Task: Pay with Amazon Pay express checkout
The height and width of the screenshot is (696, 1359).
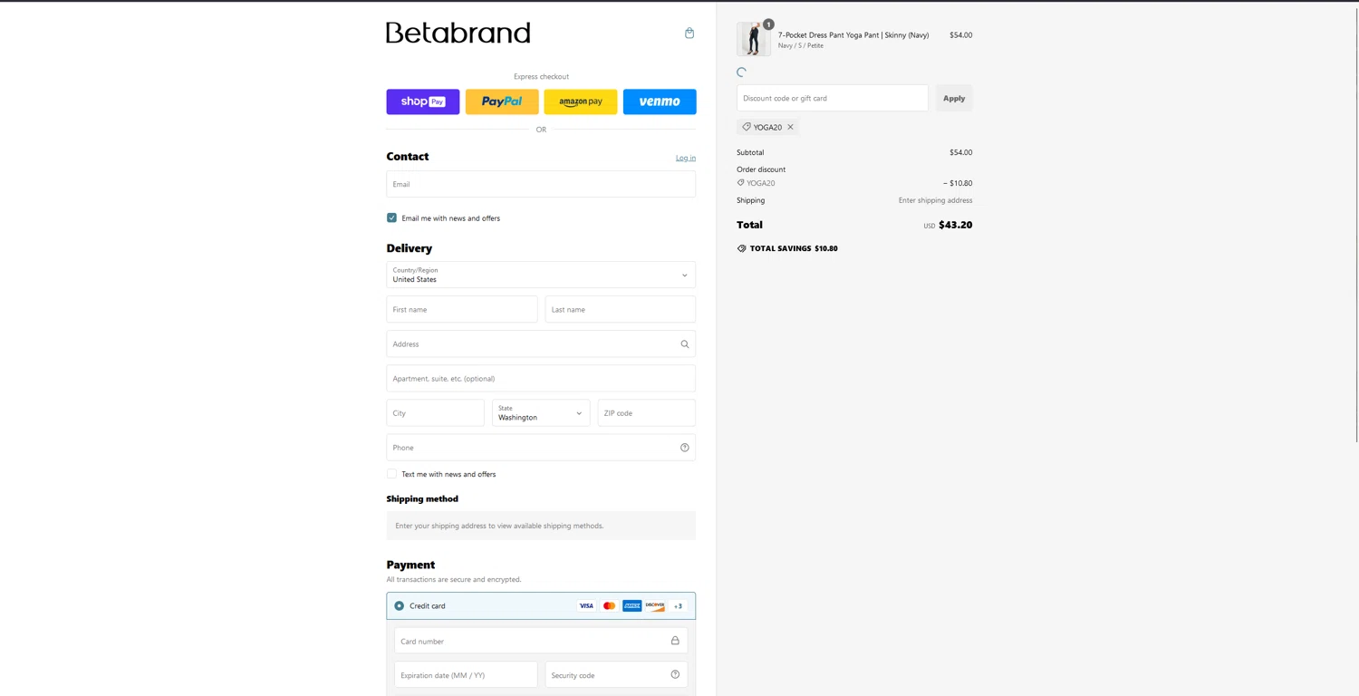Action: pos(581,101)
